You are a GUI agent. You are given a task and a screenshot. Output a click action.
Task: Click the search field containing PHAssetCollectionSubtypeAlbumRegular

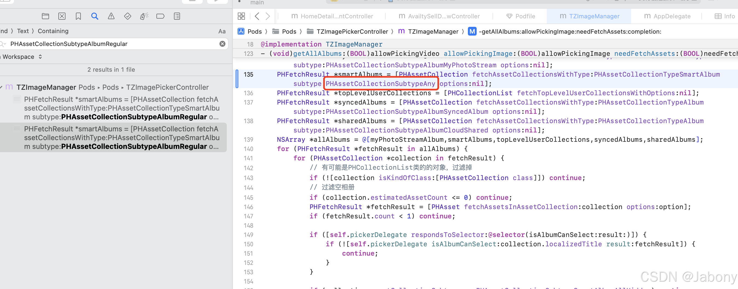pyautogui.click(x=114, y=44)
